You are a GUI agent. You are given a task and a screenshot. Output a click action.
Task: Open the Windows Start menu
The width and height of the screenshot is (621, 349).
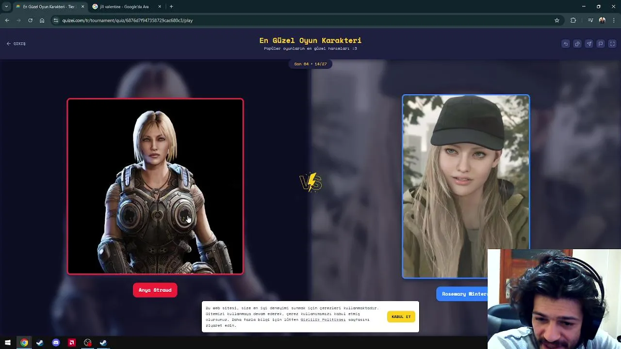pyautogui.click(x=8, y=343)
